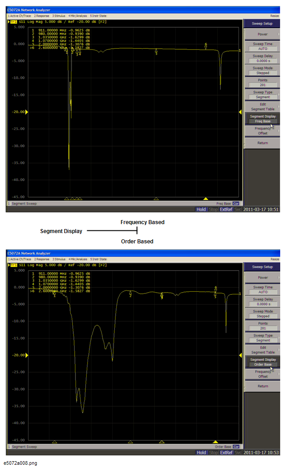286x467 pixels.
Task: Open 3 Stimulus menu in Freq Base window
Action: 59,16
